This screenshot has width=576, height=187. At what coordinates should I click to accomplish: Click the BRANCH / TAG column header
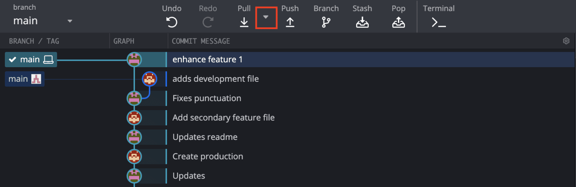tap(34, 41)
